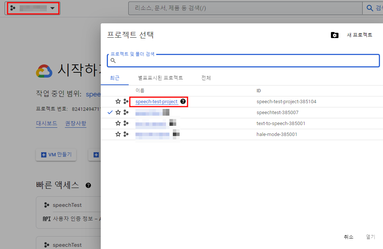Star the text-to-speech-385001 project row

click(118, 124)
